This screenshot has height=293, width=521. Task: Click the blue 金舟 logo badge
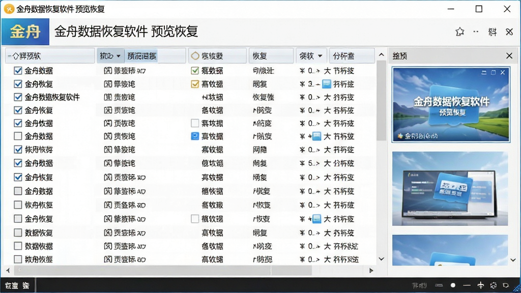tap(25, 32)
